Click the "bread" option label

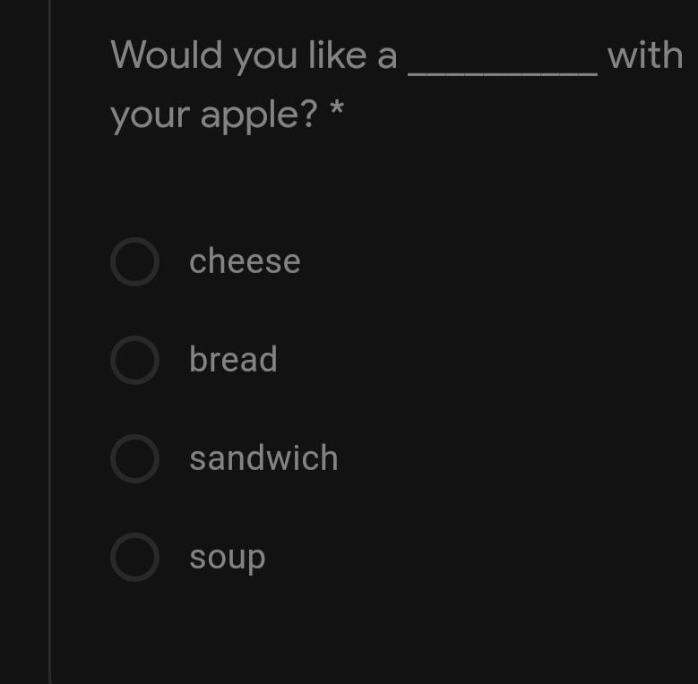[233, 360]
